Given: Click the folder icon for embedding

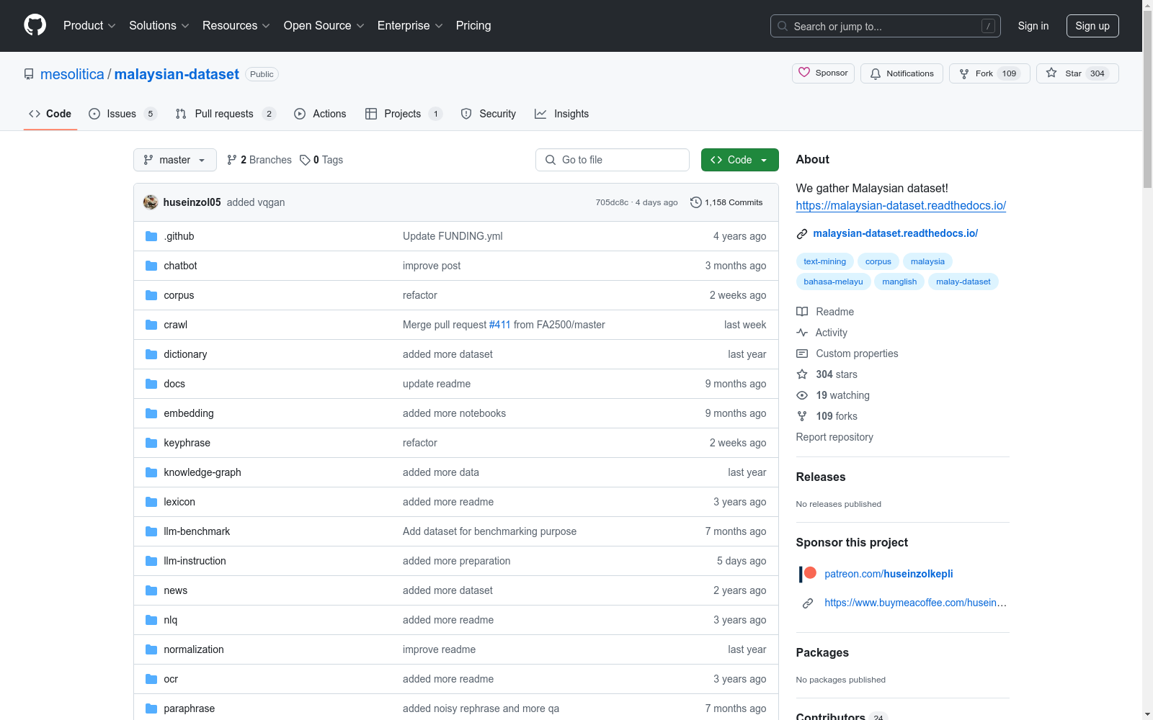Looking at the screenshot, I should (151, 413).
